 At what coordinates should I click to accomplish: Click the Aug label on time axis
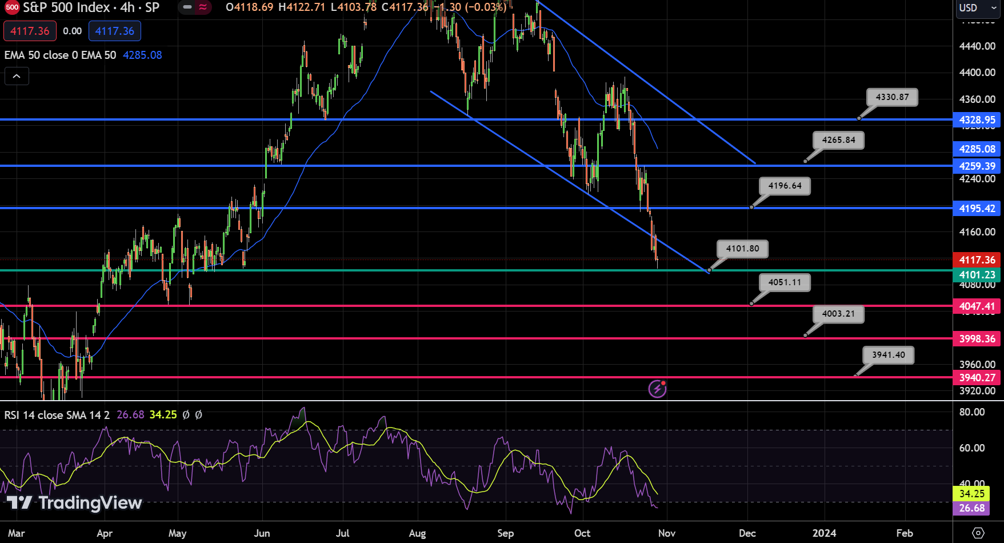tap(417, 533)
